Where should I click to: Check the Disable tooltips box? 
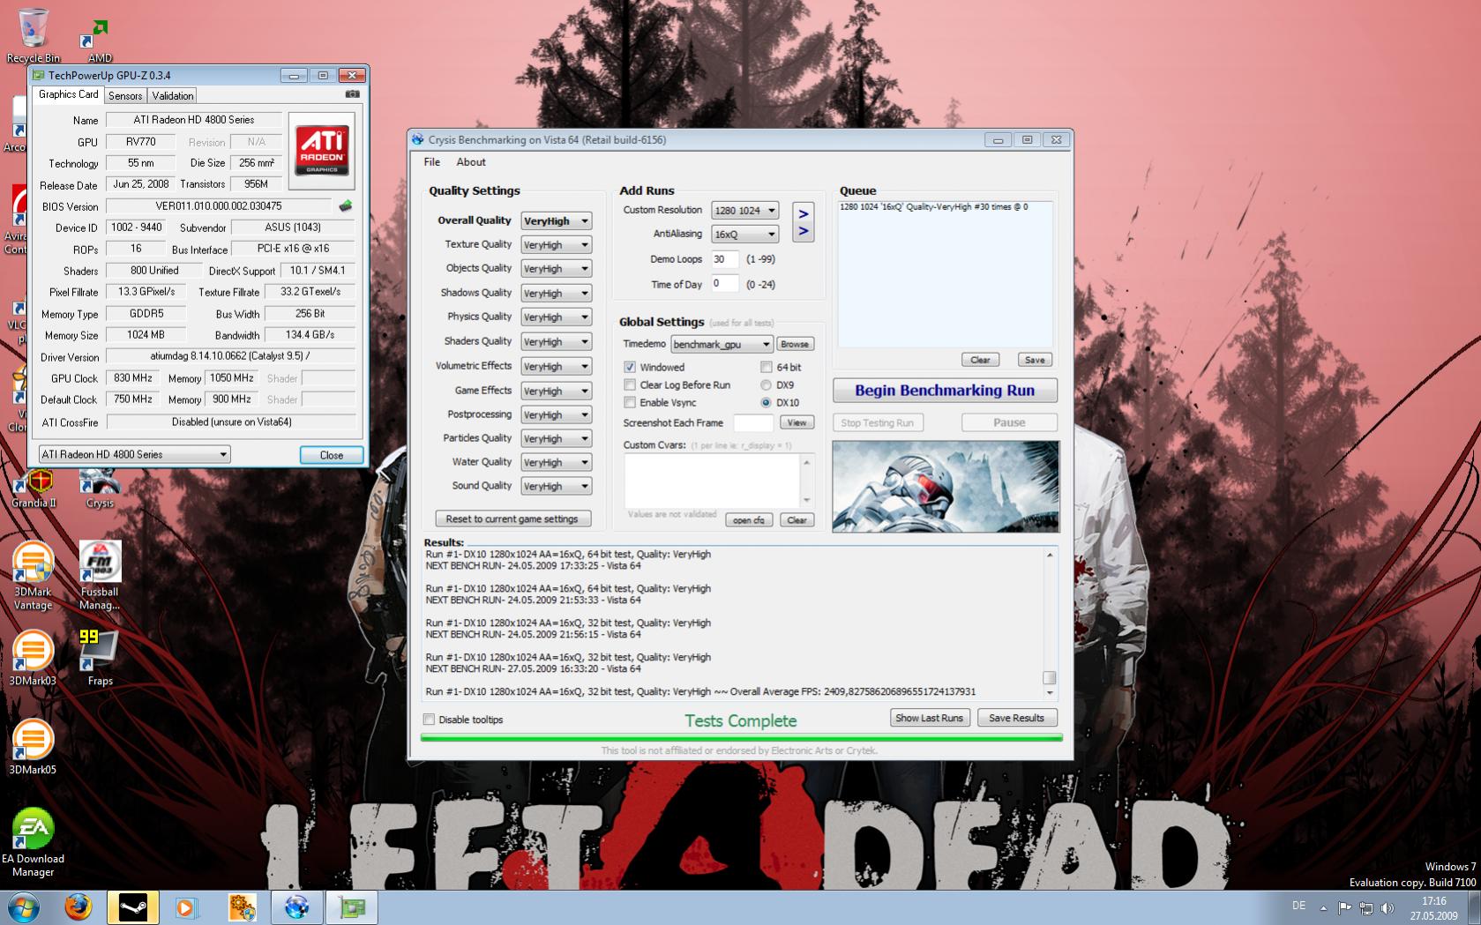click(x=429, y=720)
